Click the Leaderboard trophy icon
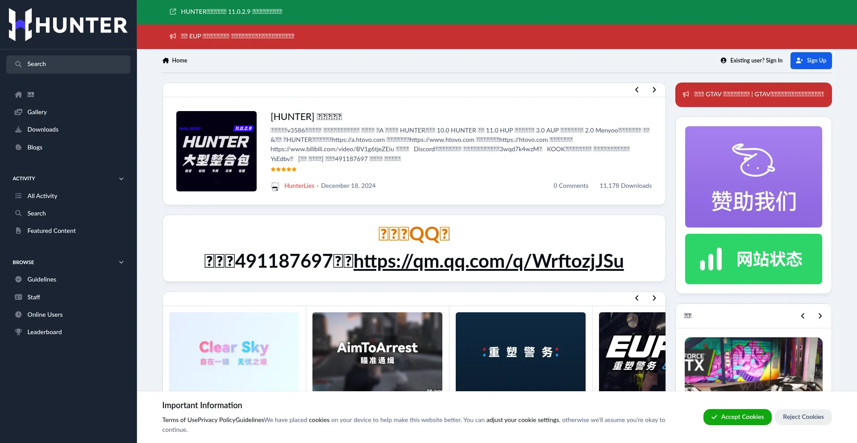This screenshot has height=443, width=857. tap(18, 332)
